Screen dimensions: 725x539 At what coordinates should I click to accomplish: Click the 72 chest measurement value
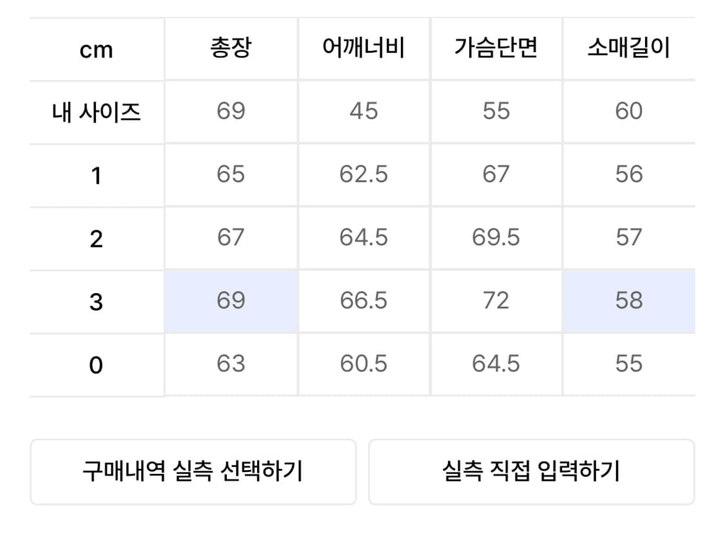pyautogui.click(x=496, y=300)
